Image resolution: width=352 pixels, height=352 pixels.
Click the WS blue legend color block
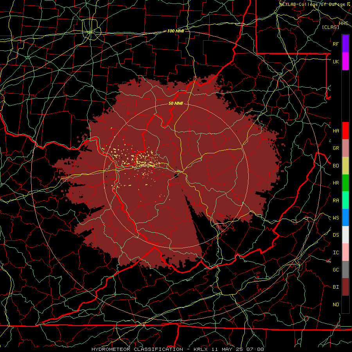coord(345,217)
